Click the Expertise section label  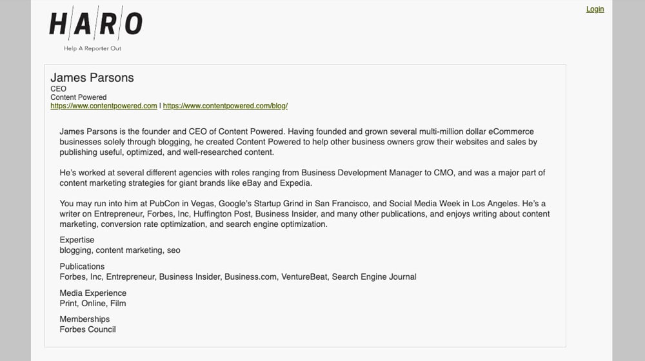(77, 240)
